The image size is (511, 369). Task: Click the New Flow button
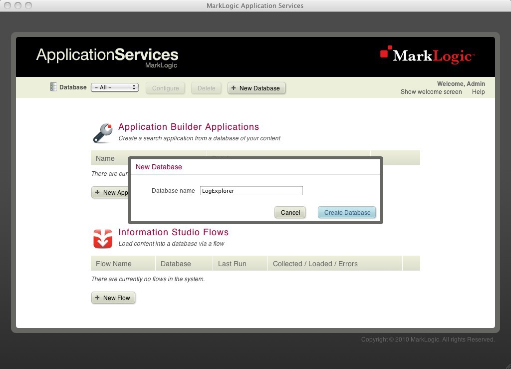pos(113,298)
